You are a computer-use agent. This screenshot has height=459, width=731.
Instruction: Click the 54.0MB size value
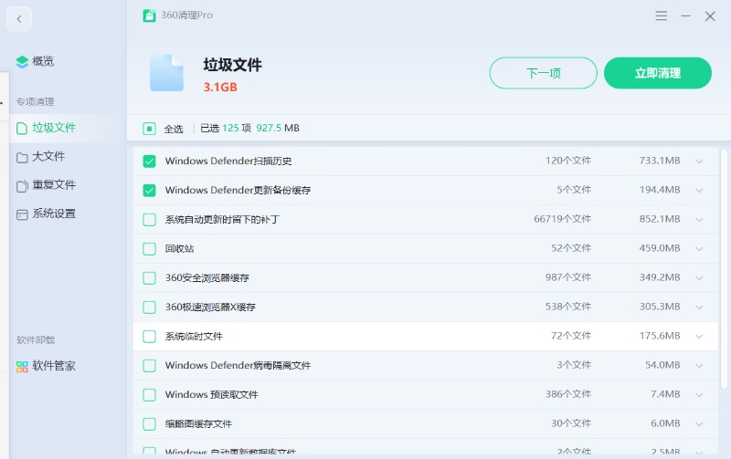662,365
